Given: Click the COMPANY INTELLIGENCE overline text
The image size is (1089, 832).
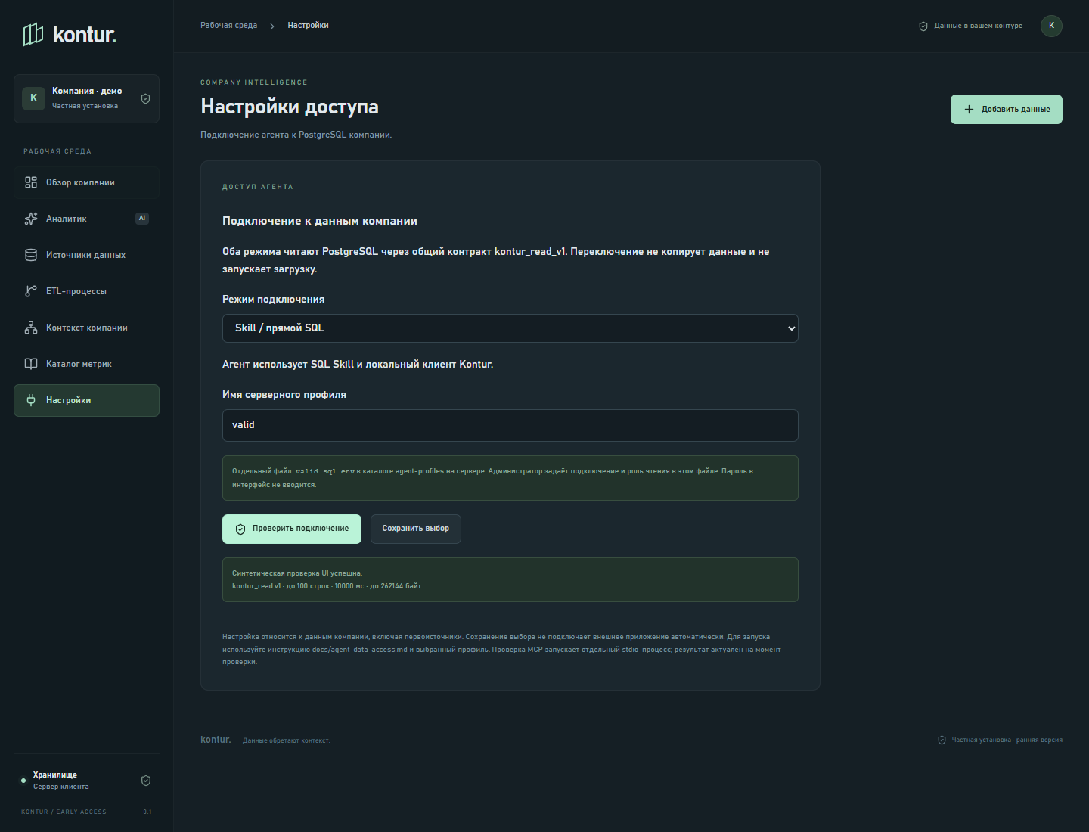Looking at the screenshot, I should pyautogui.click(x=254, y=82).
